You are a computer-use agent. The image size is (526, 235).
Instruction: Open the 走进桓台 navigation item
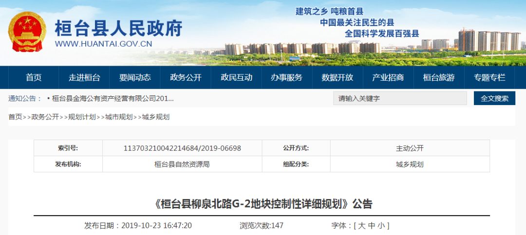click(84, 77)
